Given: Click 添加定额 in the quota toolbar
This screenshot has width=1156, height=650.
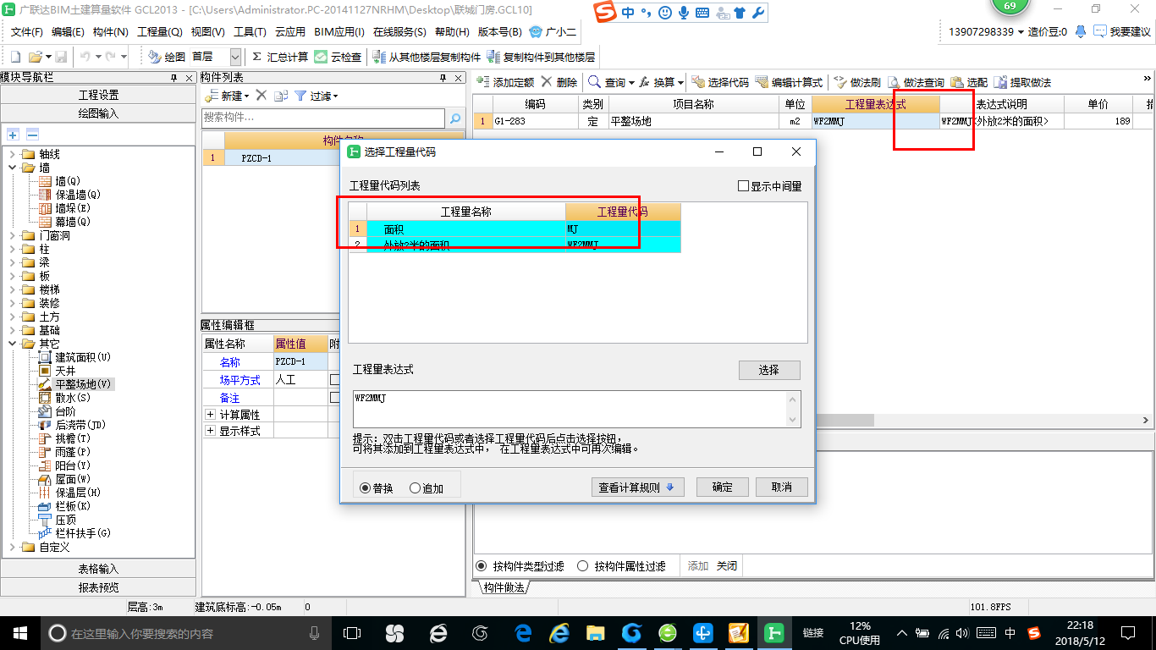Looking at the screenshot, I should tap(505, 82).
